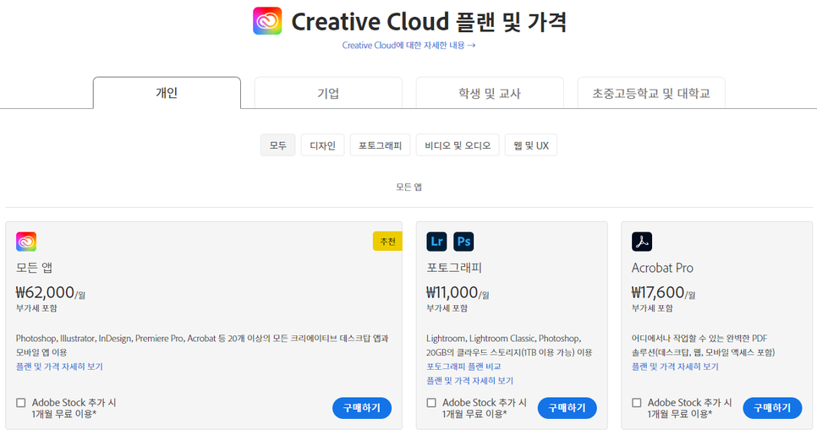This screenshot has height=435, width=817.
Task: Click 구매하기 button in 포토그래피 card
Action: [568, 408]
